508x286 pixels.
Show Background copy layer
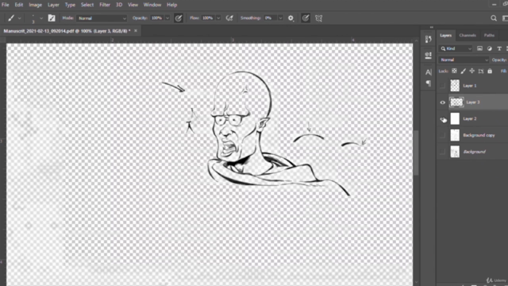[x=443, y=135]
